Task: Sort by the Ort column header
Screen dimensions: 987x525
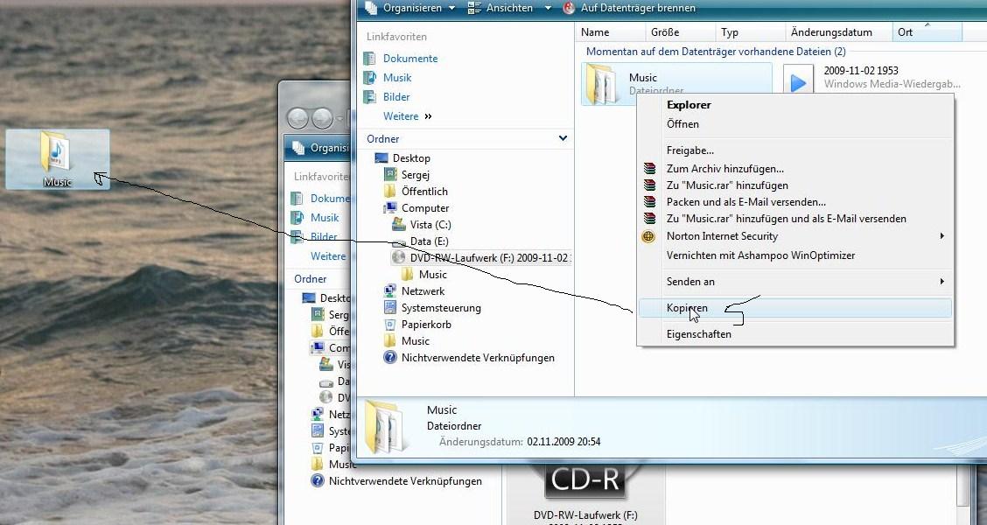Action: [x=927, y=32]
